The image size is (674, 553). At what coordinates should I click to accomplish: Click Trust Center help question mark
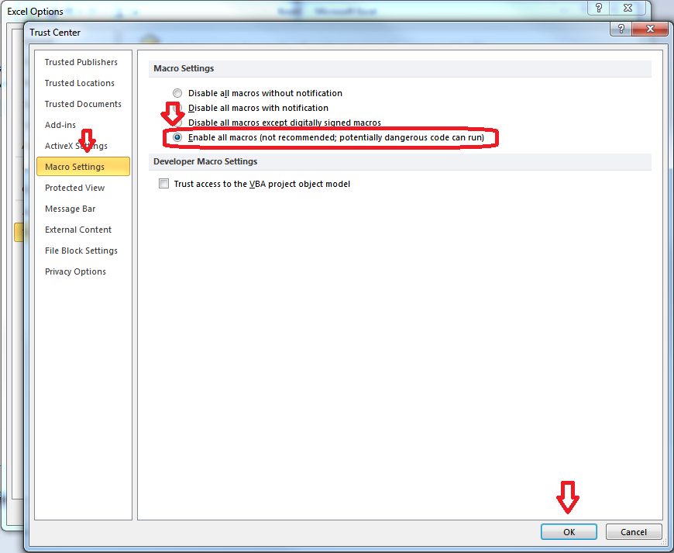point(621,29)
